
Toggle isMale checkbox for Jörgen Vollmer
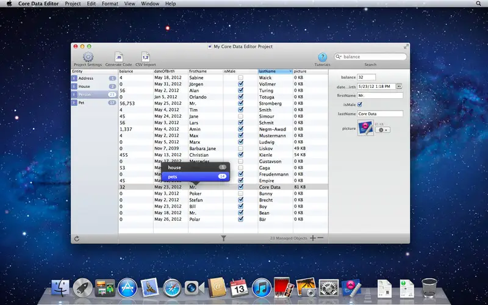click(x=240, y=84)
